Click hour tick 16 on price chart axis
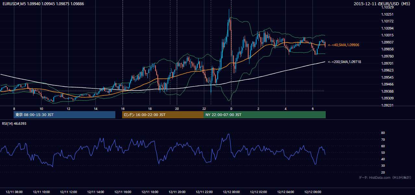 tap(123, 108)
